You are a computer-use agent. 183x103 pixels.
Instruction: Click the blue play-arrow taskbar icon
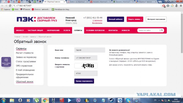(69, 100)
